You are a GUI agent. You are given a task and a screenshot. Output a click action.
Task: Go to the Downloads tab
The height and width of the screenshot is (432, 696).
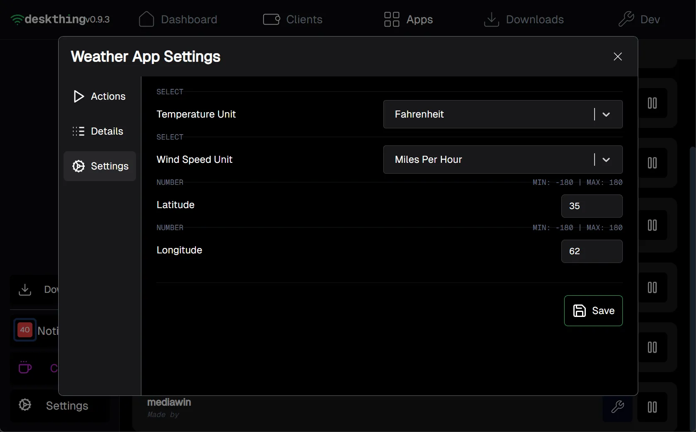click(x=524, y=20)
